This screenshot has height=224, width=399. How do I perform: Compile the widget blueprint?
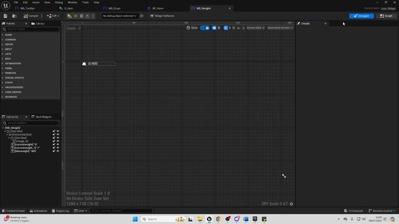pyautogui.click(x=31, y=16)
